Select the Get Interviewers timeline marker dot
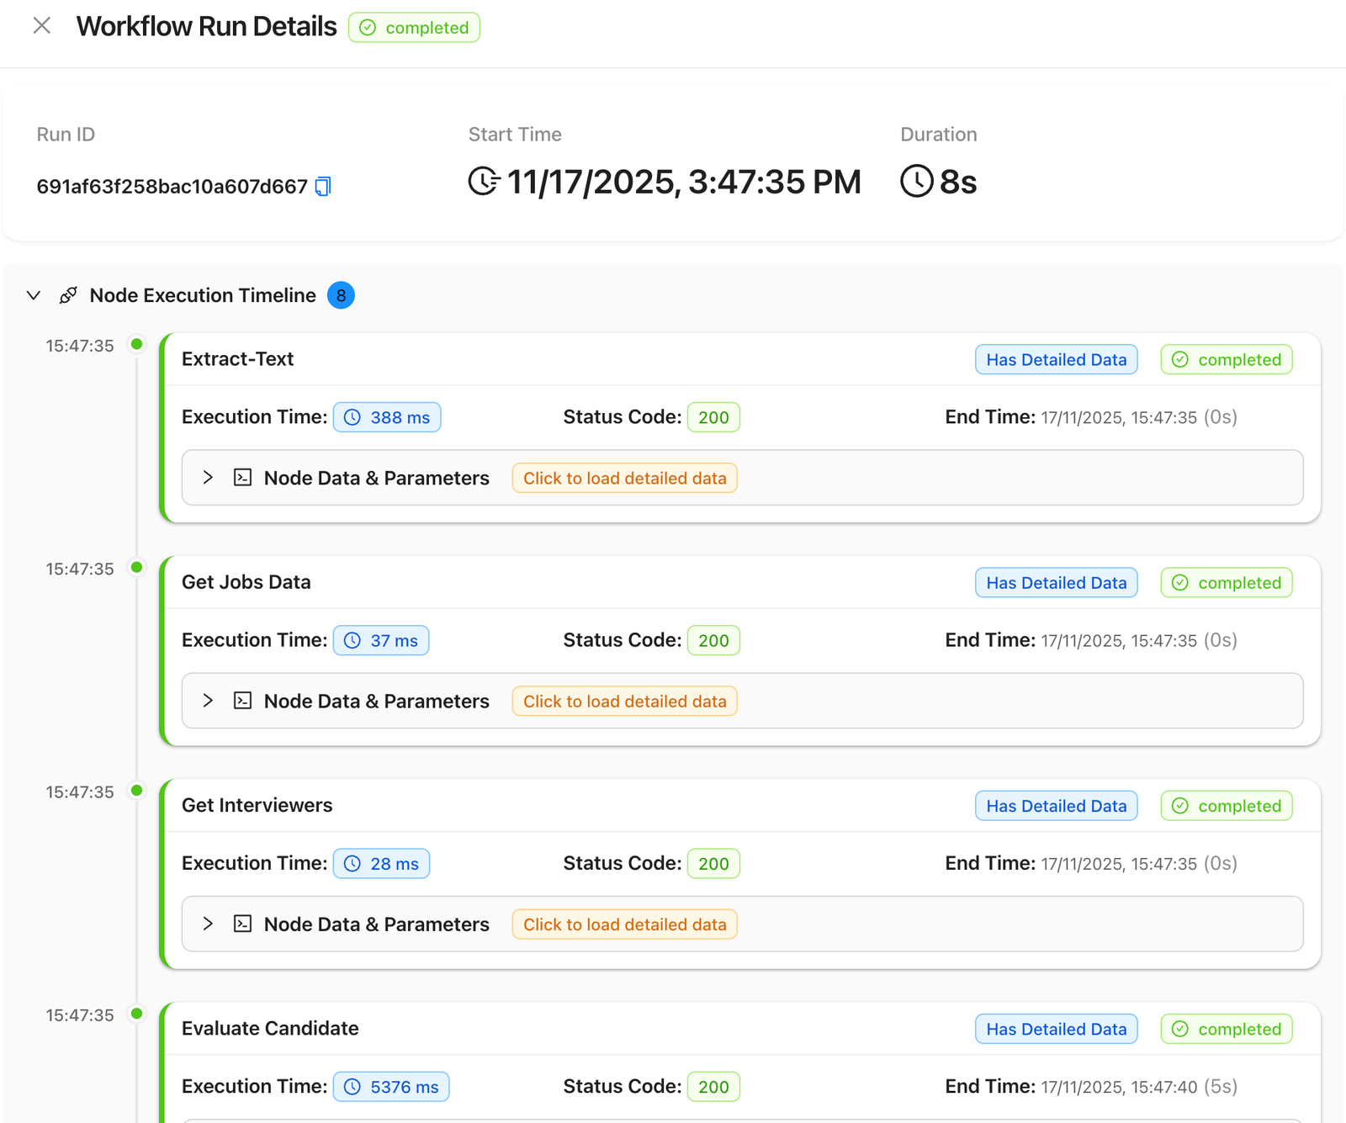Image resolution: width=1346 pixels, height=1123 pixels. tap(136, 791)
